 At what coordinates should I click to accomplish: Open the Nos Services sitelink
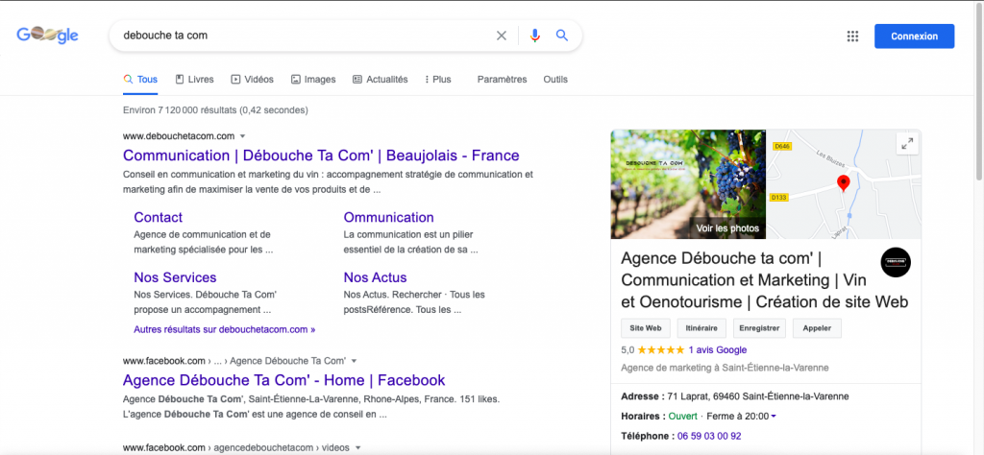[x=175, y=277]
